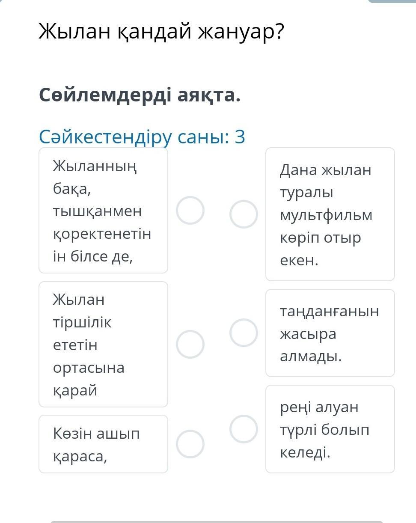This screenshot has width=416, height=523.
Task: Select the radio circle beside 'Көзін ашып қараса' card
Action: tap(190, 444)
